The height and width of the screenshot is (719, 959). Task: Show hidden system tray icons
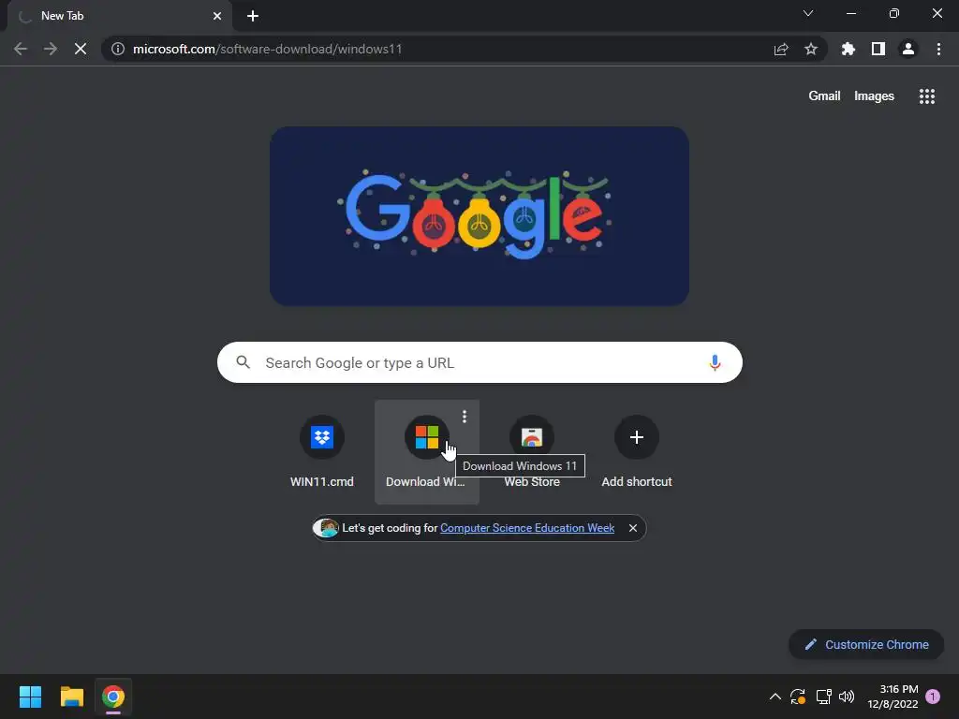pos(775,697)
